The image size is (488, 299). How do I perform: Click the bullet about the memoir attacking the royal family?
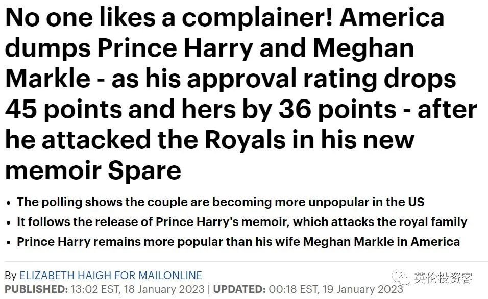click(x=242, y=222)
